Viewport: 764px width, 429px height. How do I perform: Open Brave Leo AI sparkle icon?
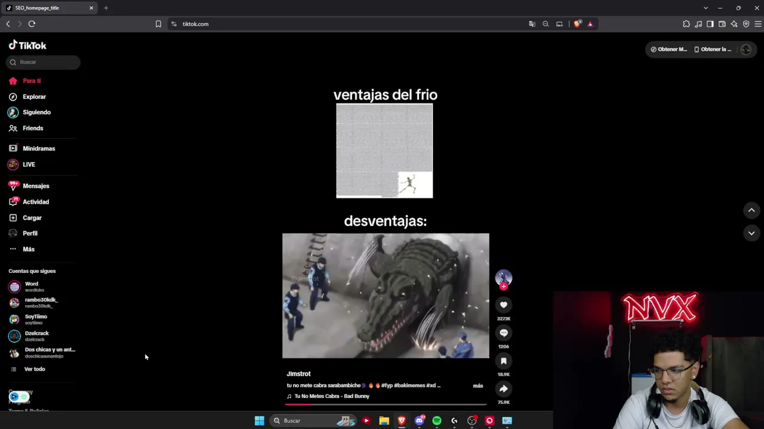734,24
